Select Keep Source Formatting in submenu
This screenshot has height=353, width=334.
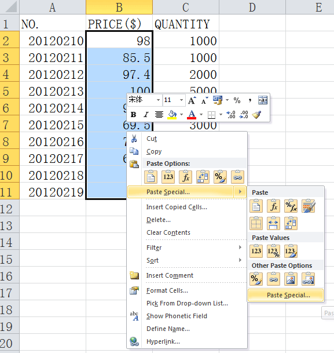(x=308, y=206)
